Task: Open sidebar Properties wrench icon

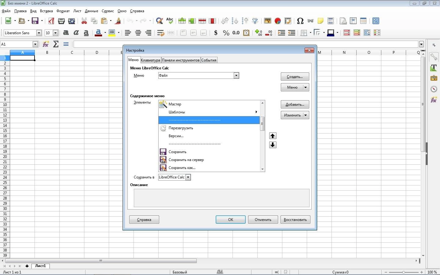Action: (434, 57)
